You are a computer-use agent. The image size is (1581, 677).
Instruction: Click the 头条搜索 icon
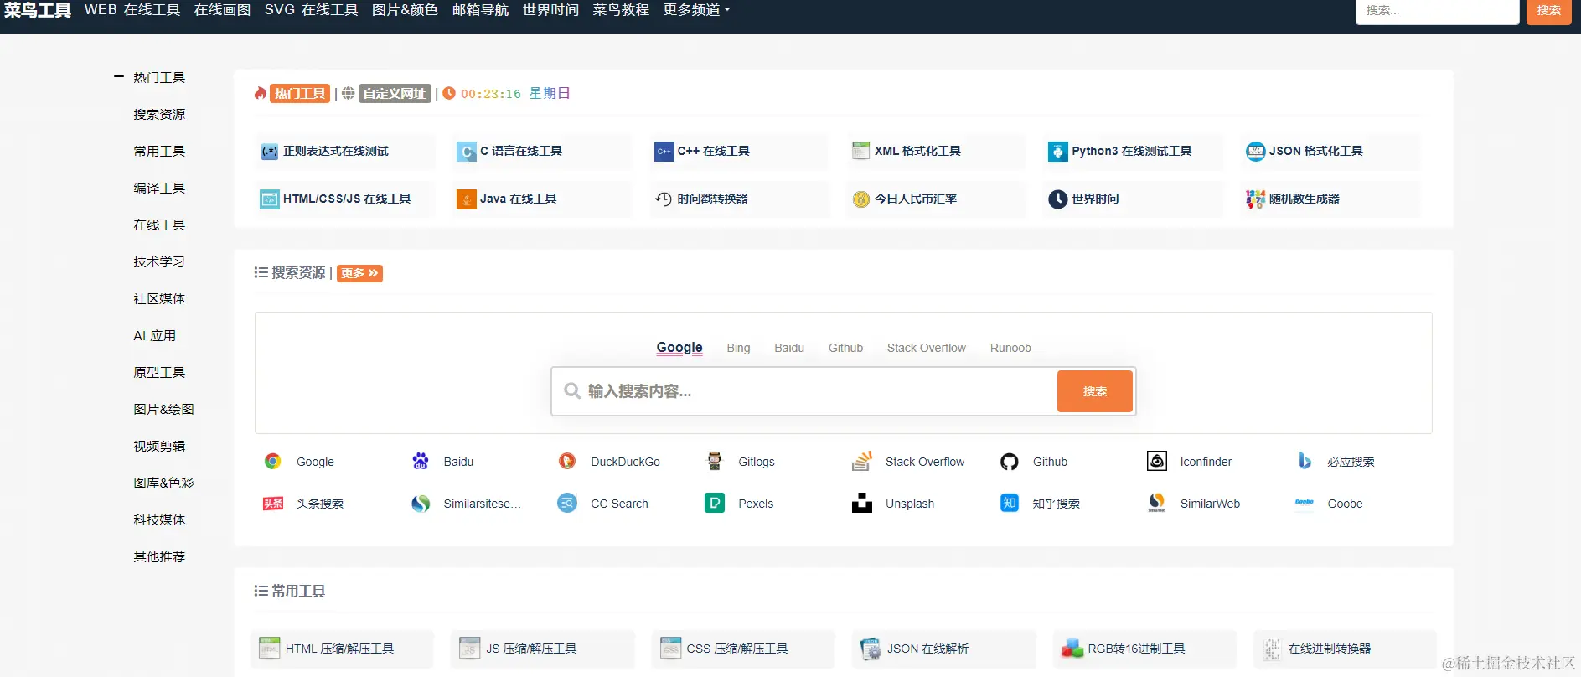tap(273, 504)
